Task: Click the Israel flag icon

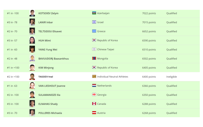Action: (x=94, y=22)
